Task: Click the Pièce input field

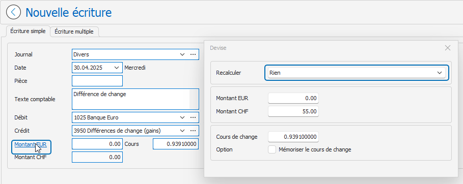Action: tap(97, 81)
